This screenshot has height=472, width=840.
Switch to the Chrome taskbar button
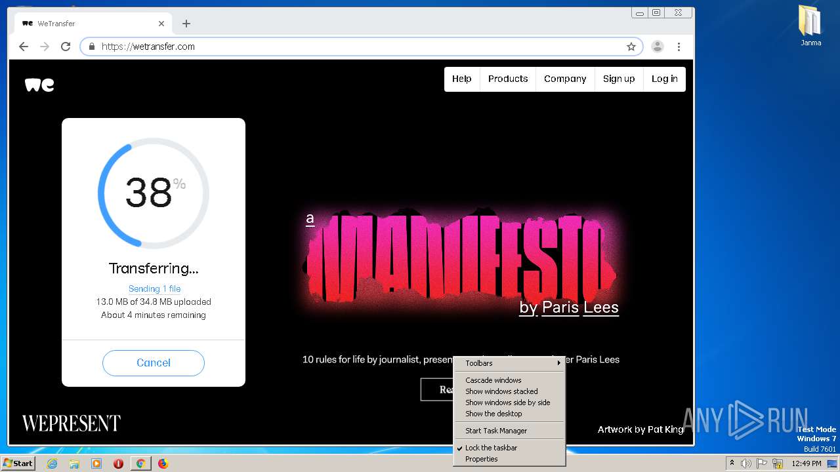tap(140, 463)
